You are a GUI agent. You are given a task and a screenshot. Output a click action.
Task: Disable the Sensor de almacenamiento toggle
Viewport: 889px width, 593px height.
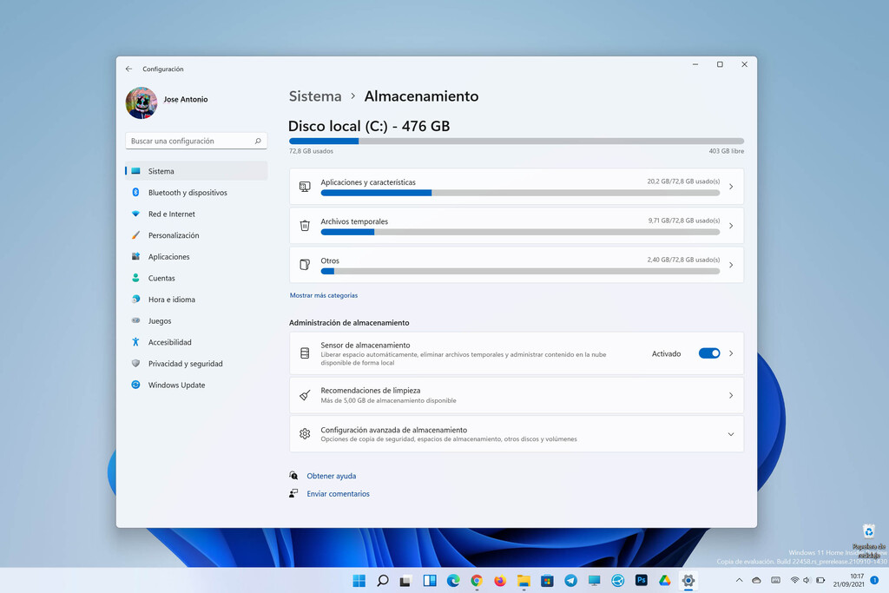click(710, 353)
